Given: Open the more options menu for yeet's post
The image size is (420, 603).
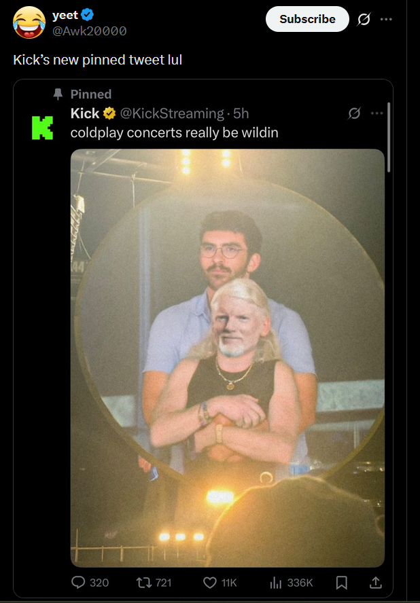Looking at the screenshot, I should (386, 19).
